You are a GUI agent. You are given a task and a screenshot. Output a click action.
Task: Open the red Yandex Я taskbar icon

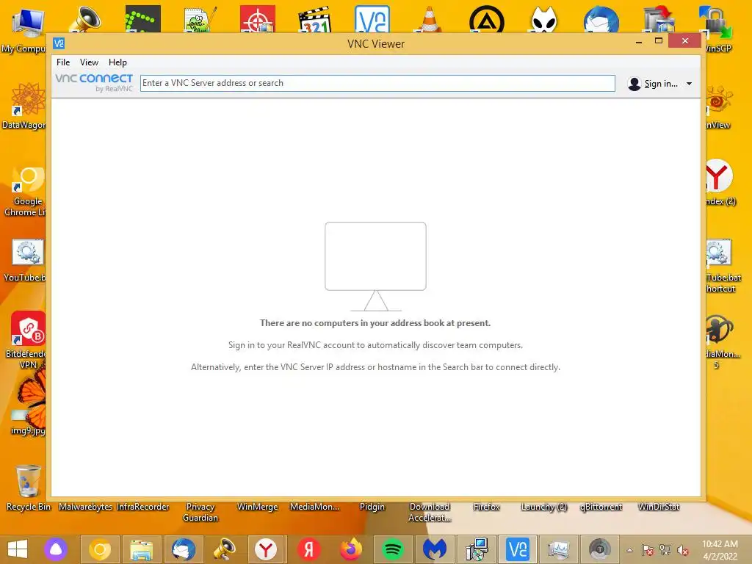pos(309,549)
